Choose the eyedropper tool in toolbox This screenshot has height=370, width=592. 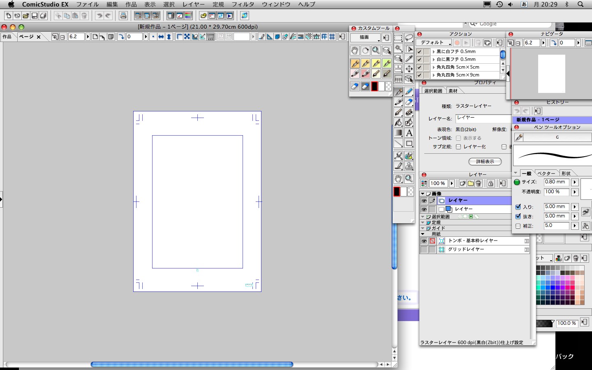tap(409, 59)
